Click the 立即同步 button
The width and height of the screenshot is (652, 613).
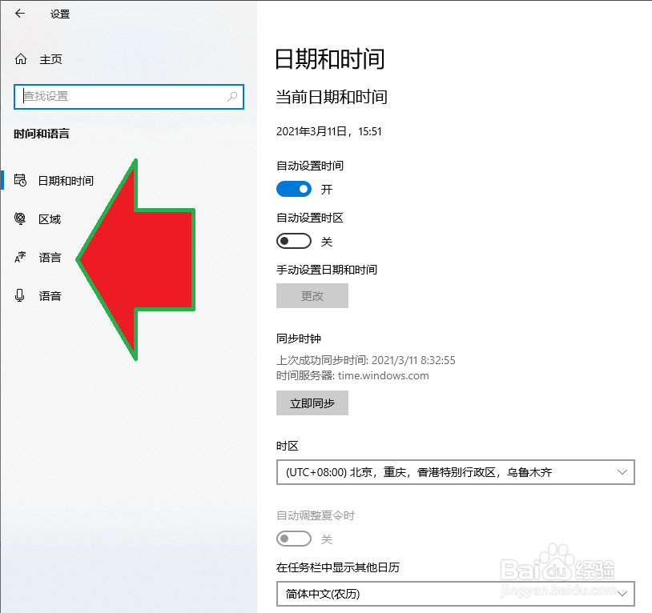click(312, 403)
